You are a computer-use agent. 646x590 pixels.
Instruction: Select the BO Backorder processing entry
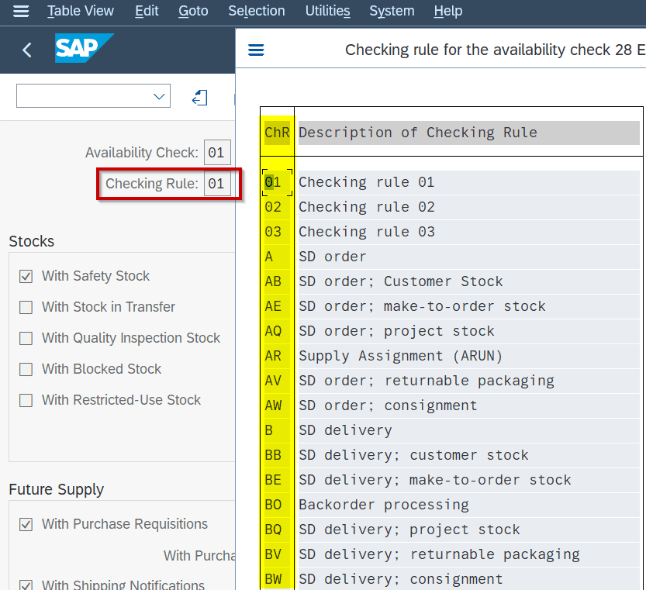point(451,505)
